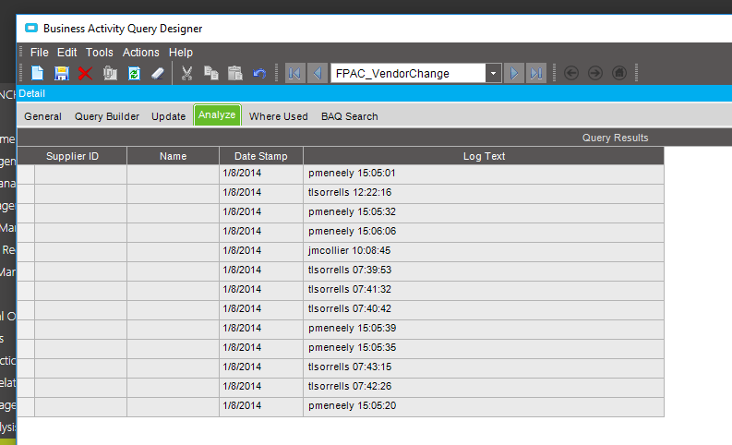Open the Actions menu
This screenshot has height=445, width=732.
coord(140,53)
